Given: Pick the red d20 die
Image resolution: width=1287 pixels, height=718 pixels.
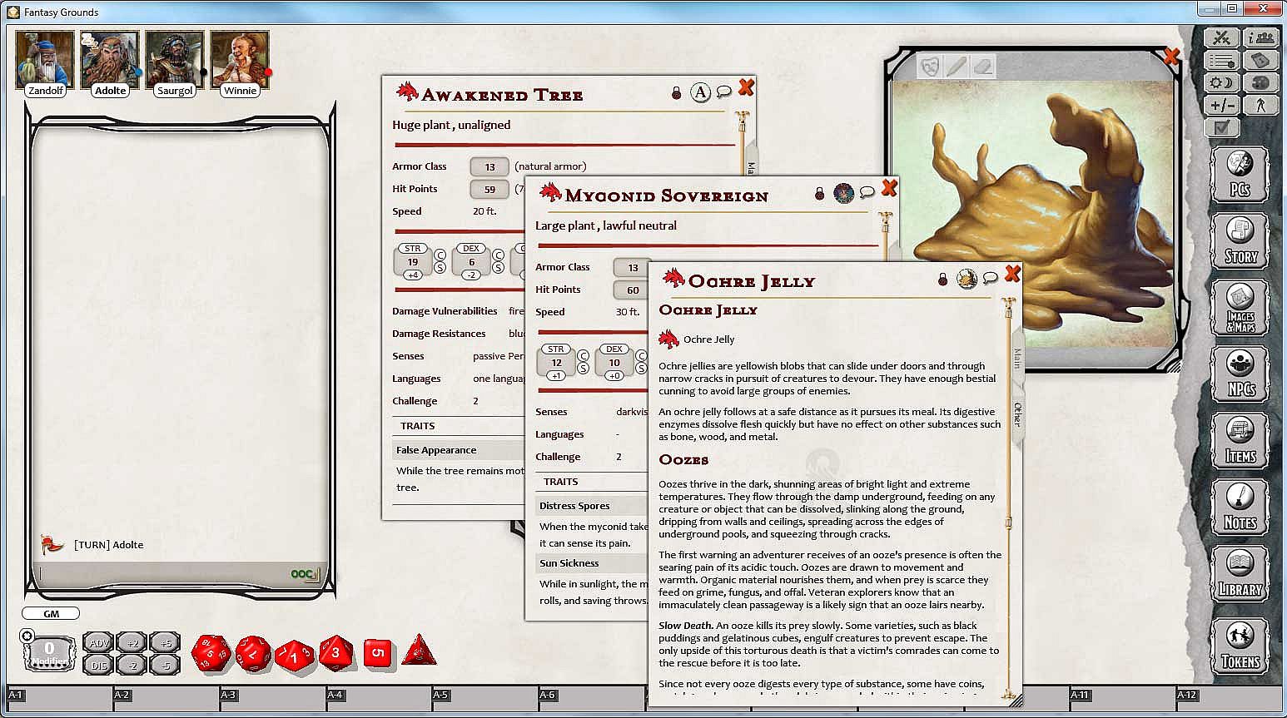Looking at the screenshot, I should tap(211, 653).
